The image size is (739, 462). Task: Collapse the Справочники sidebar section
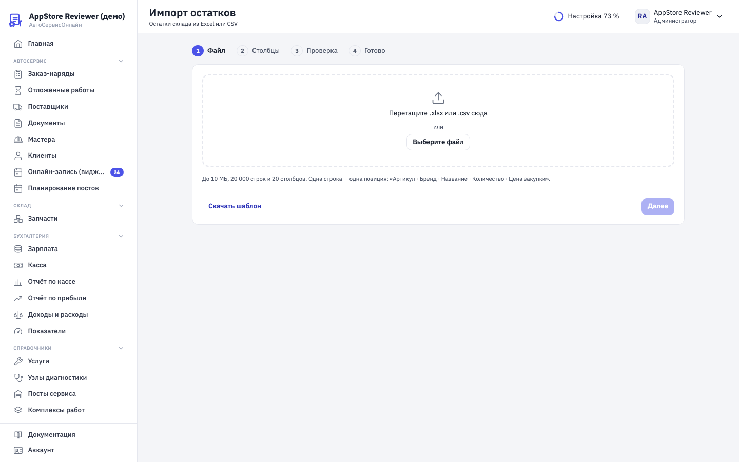click(x=121, y=348)
